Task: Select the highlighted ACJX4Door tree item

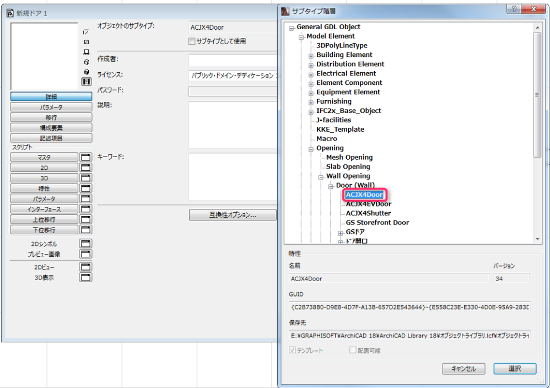Action: (364, 195)
